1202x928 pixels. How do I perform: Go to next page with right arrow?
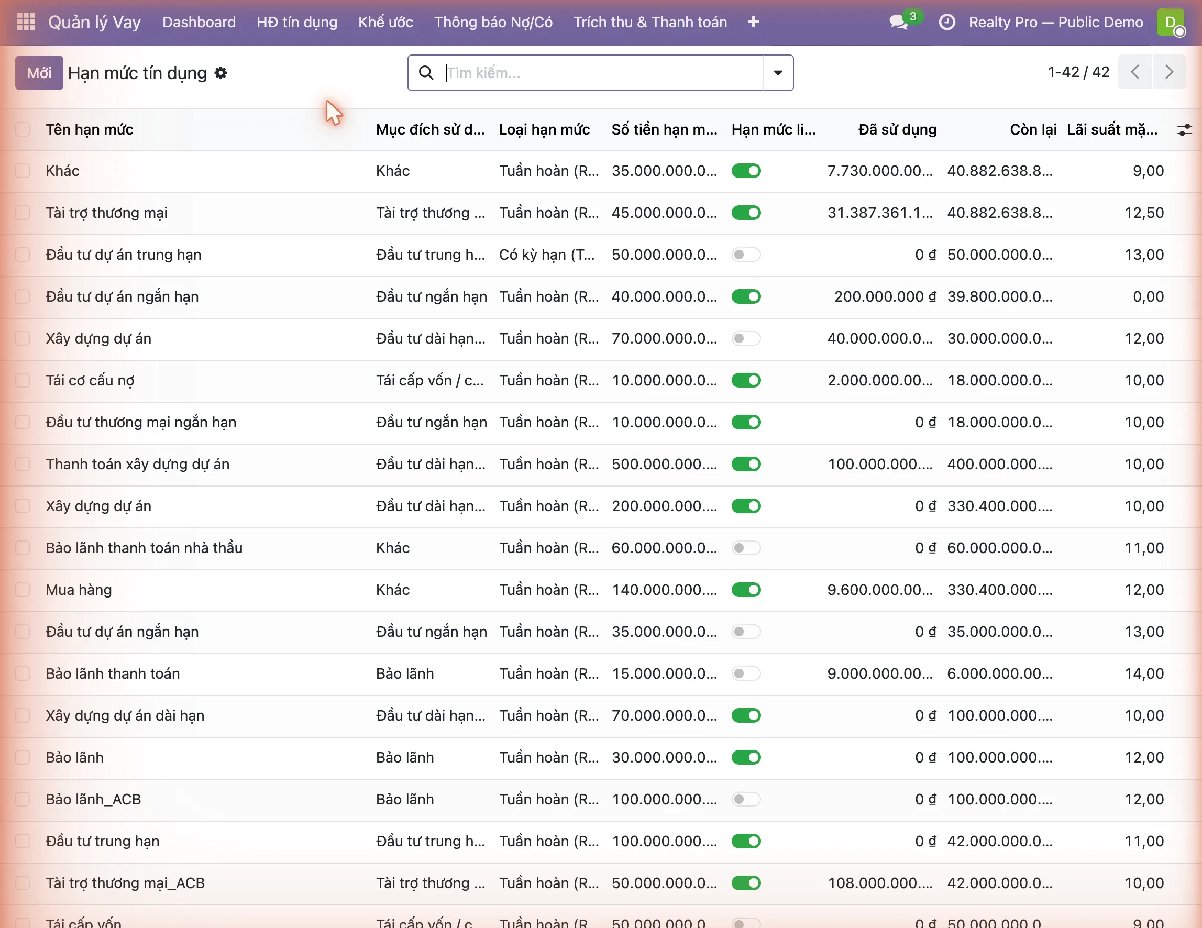[1169, 72]
